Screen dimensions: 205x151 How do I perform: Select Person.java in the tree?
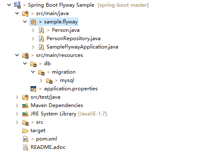[66, 30]
